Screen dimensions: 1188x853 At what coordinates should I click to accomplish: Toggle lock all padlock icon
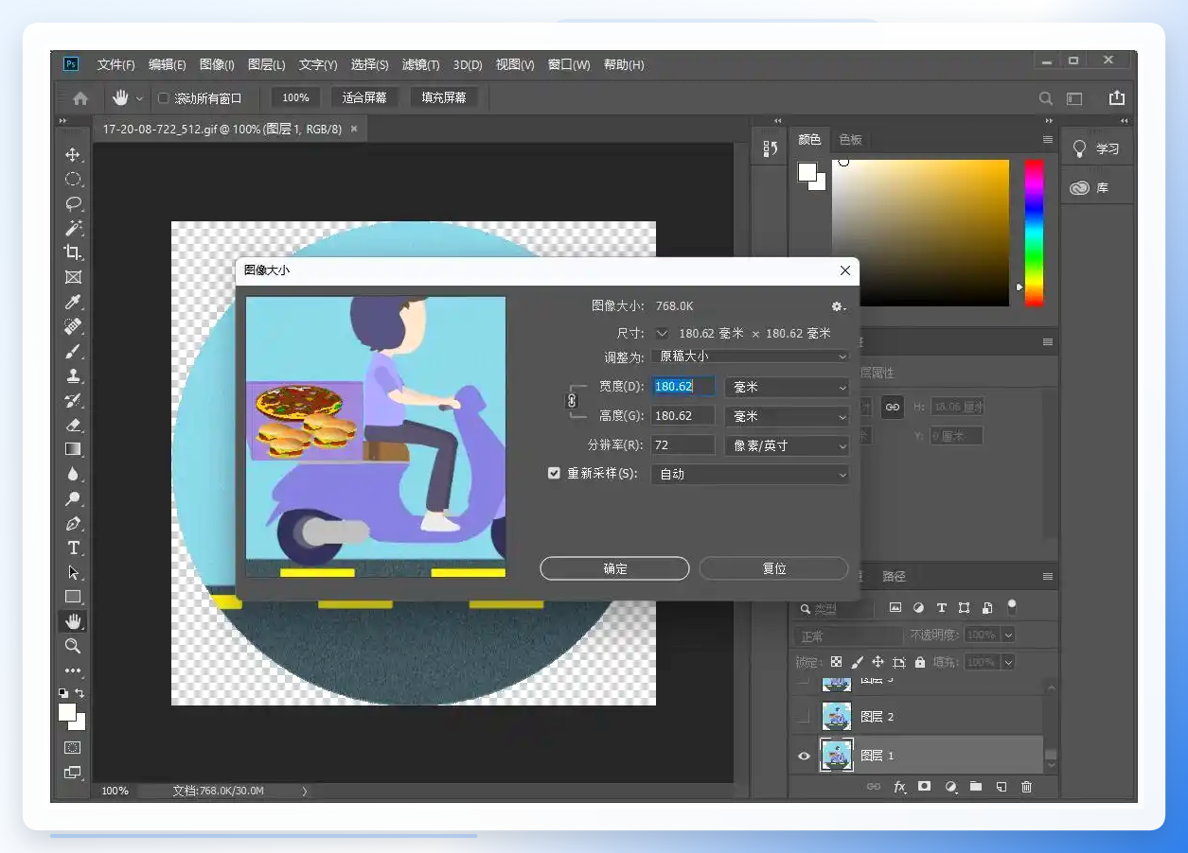point(919,662)
